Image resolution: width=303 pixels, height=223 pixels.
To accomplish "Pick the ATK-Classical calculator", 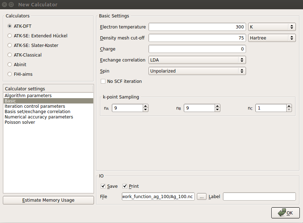I will (10, 55).
